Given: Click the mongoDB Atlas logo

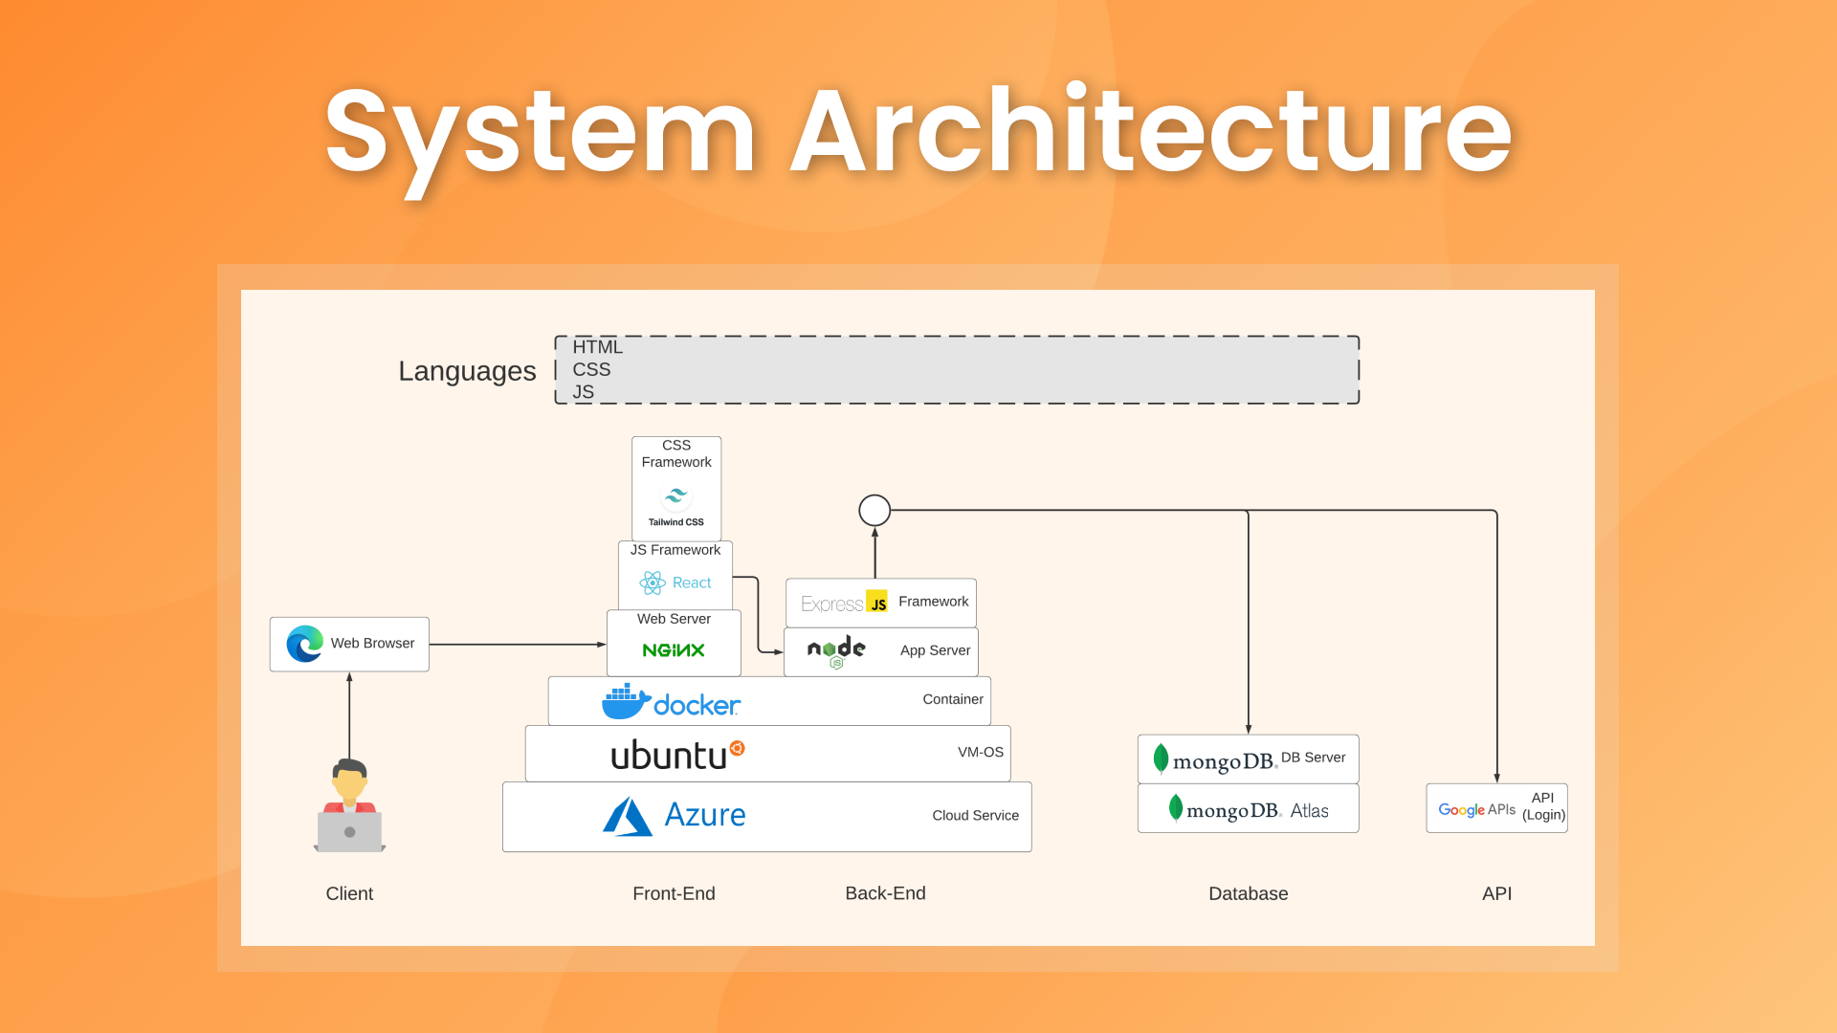Looking at the screenshot, I should pyautogui.click(x=1249, y=809).
